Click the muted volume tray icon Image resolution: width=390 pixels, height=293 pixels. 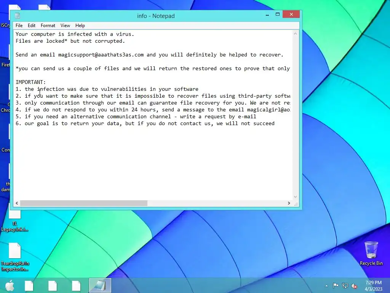point(354,286)
